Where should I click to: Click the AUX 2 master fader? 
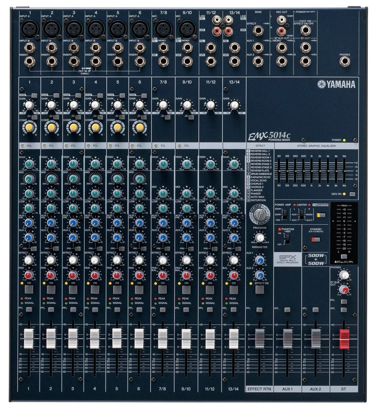point(316,339)
